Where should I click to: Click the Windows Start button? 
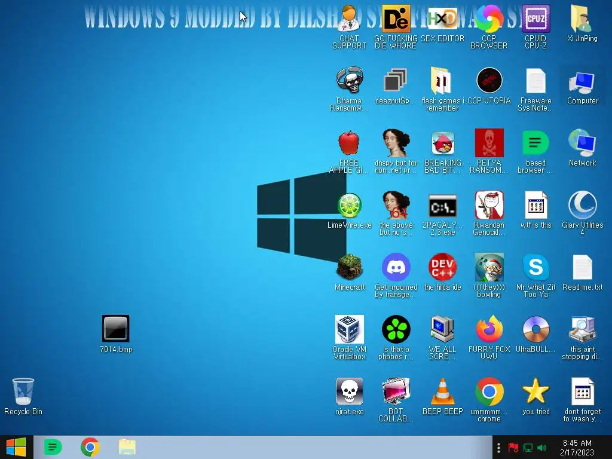coord(16,447)
